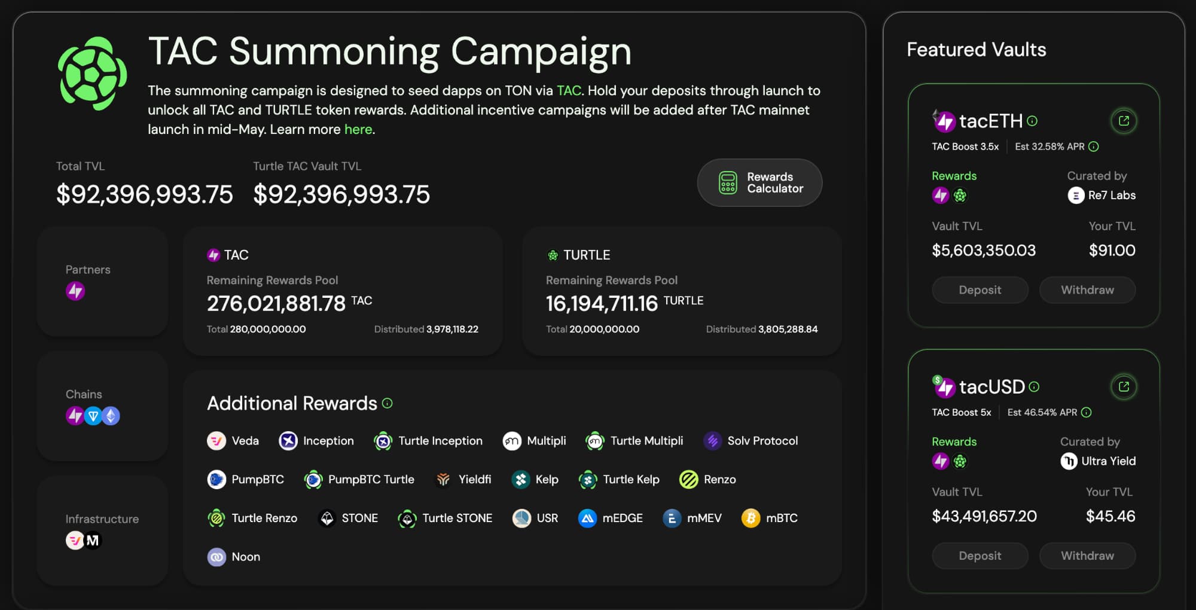Click the info icon beside tacETH title

1032,121
